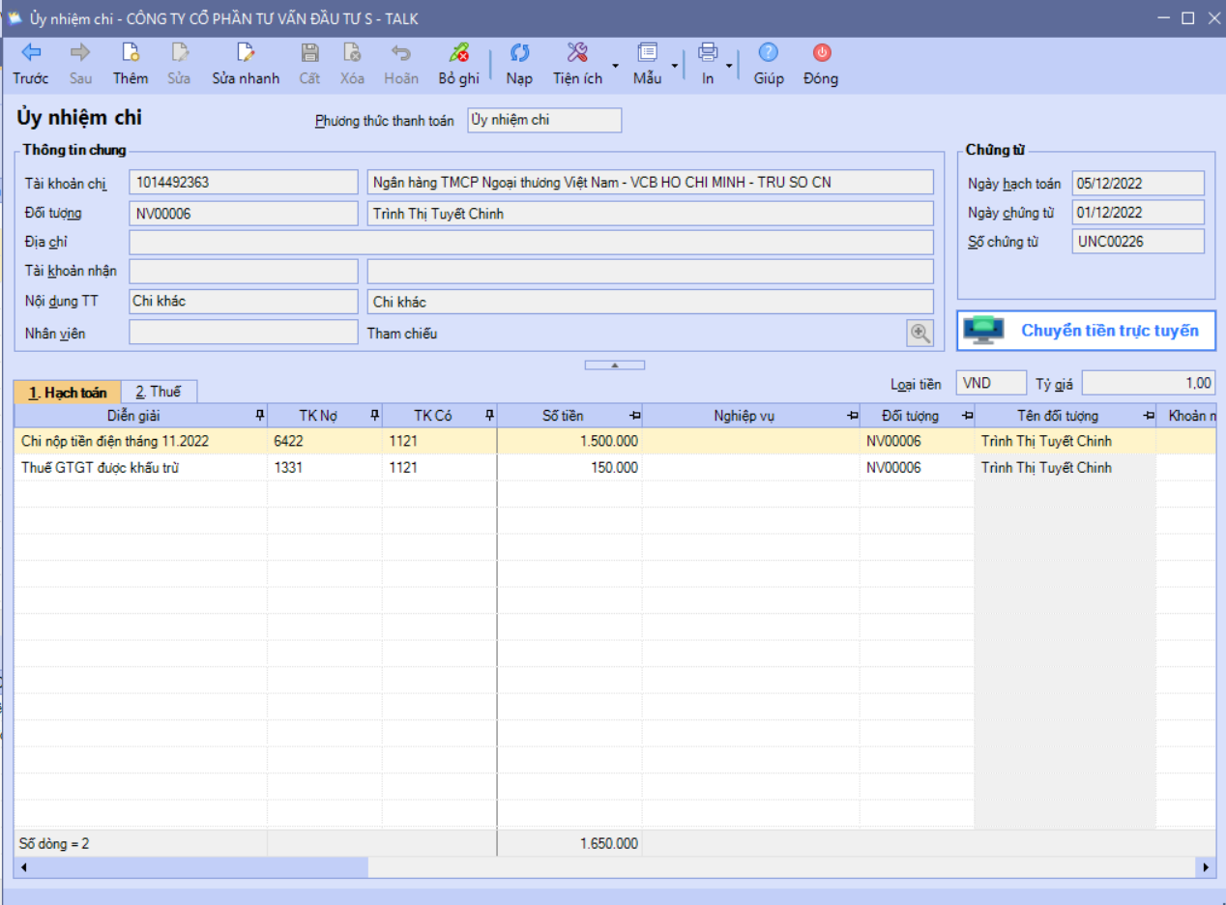Click name field Trình Thị Tuyết Chinh
Screen dimensions: 1226x905
pyautogui.click(x=651, y=214)
